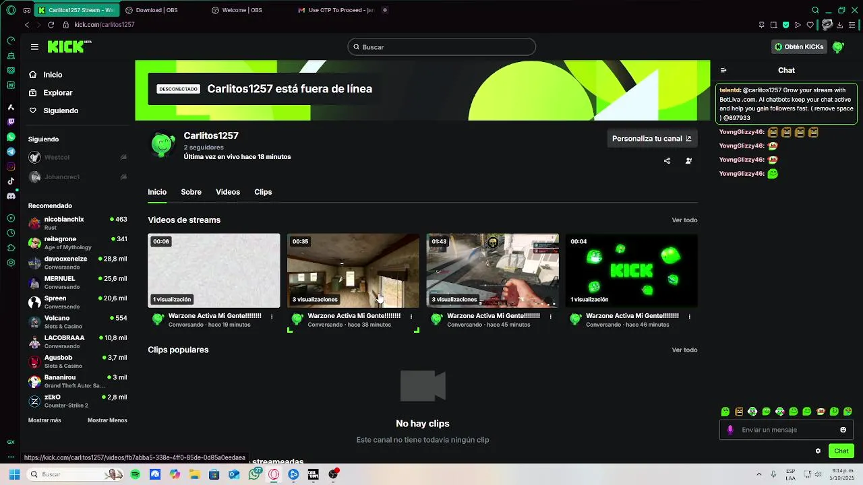Viewport: 863px width, 485px height.
Task: Open recommended channel Spreen
Action: click(78, 302)
